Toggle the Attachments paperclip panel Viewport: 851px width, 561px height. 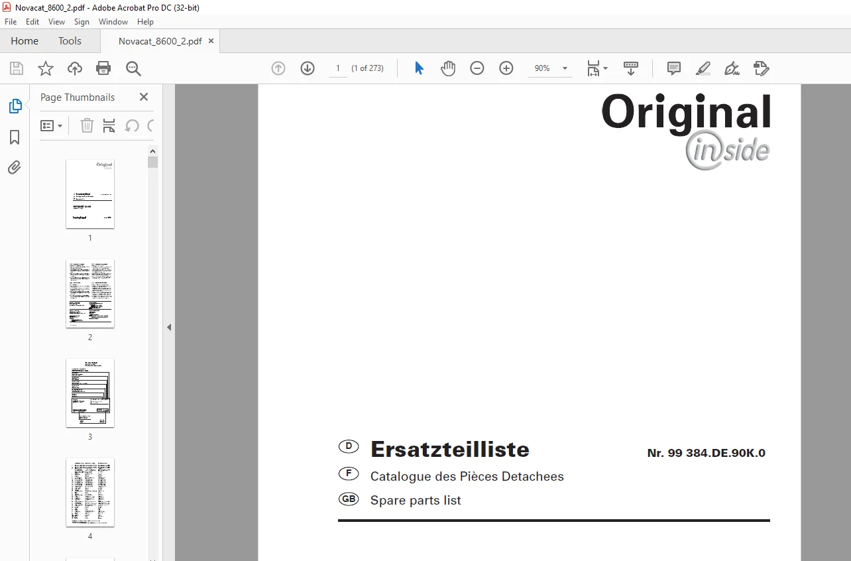[x=15, y=167]
